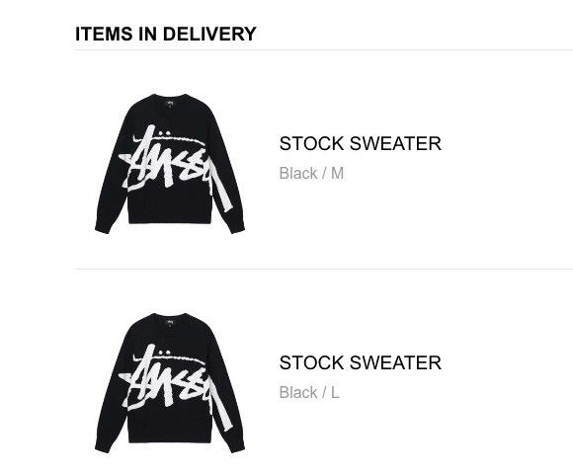The height and width of the screenshot is (474, 573).
Task: Click the size letter M under the first item
Action: (337, 173)
